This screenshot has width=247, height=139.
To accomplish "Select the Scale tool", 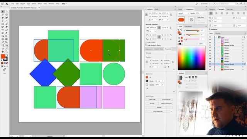I will coord(7,30).
